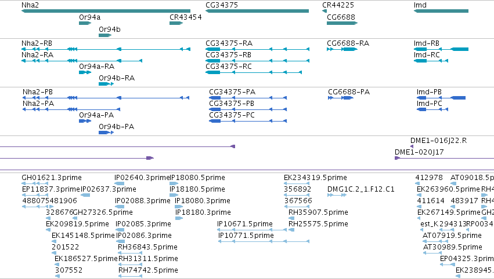494x279 pixels.
Task: Select the Nha2-PA protein label
Action: (38, 104)
